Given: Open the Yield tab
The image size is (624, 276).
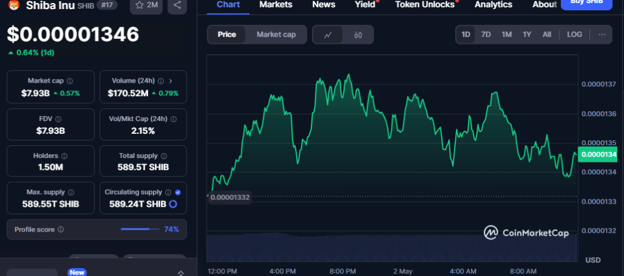Looking at the screenshot, I should point(365,5).
